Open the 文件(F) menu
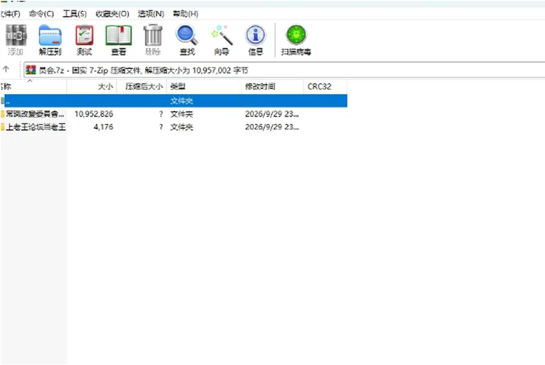This screenshot has width=545, height=365. [x=10, y=14]
